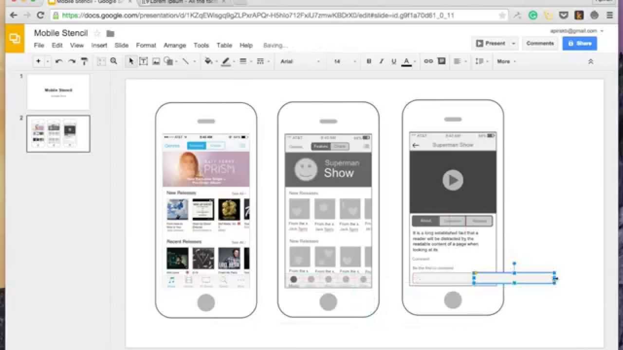This screenshot has height=350, width=623.
Task: Open the Slide menu
Action: coord(121,45)
